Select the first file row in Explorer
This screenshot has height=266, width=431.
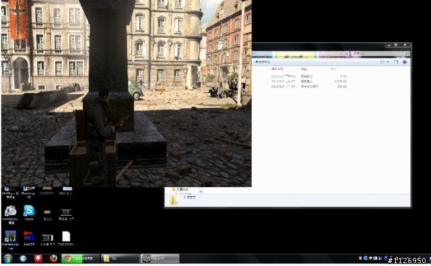[x=308, y=76]
